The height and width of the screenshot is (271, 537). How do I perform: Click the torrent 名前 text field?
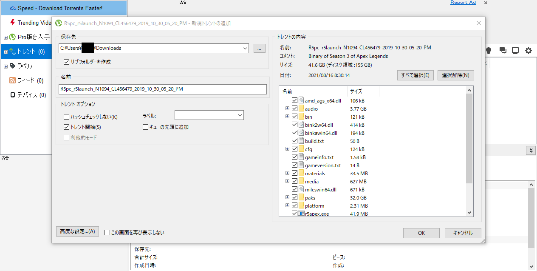pos(163,89)
